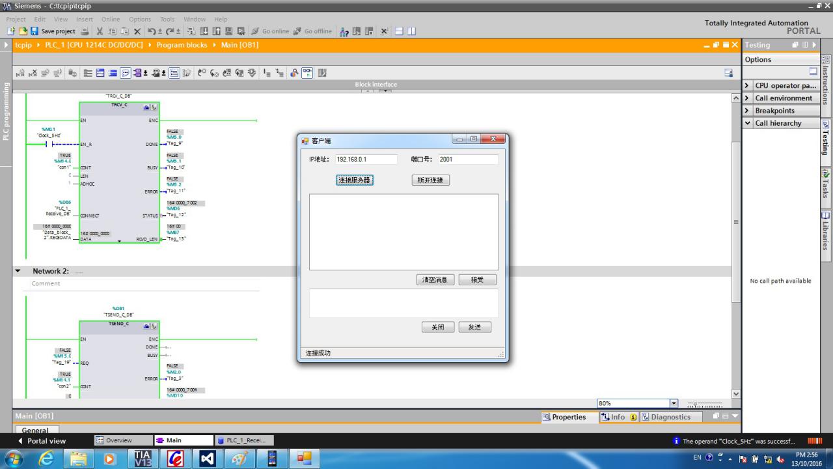Open the Project menu
833x469 pixels.
coord(16,19)
